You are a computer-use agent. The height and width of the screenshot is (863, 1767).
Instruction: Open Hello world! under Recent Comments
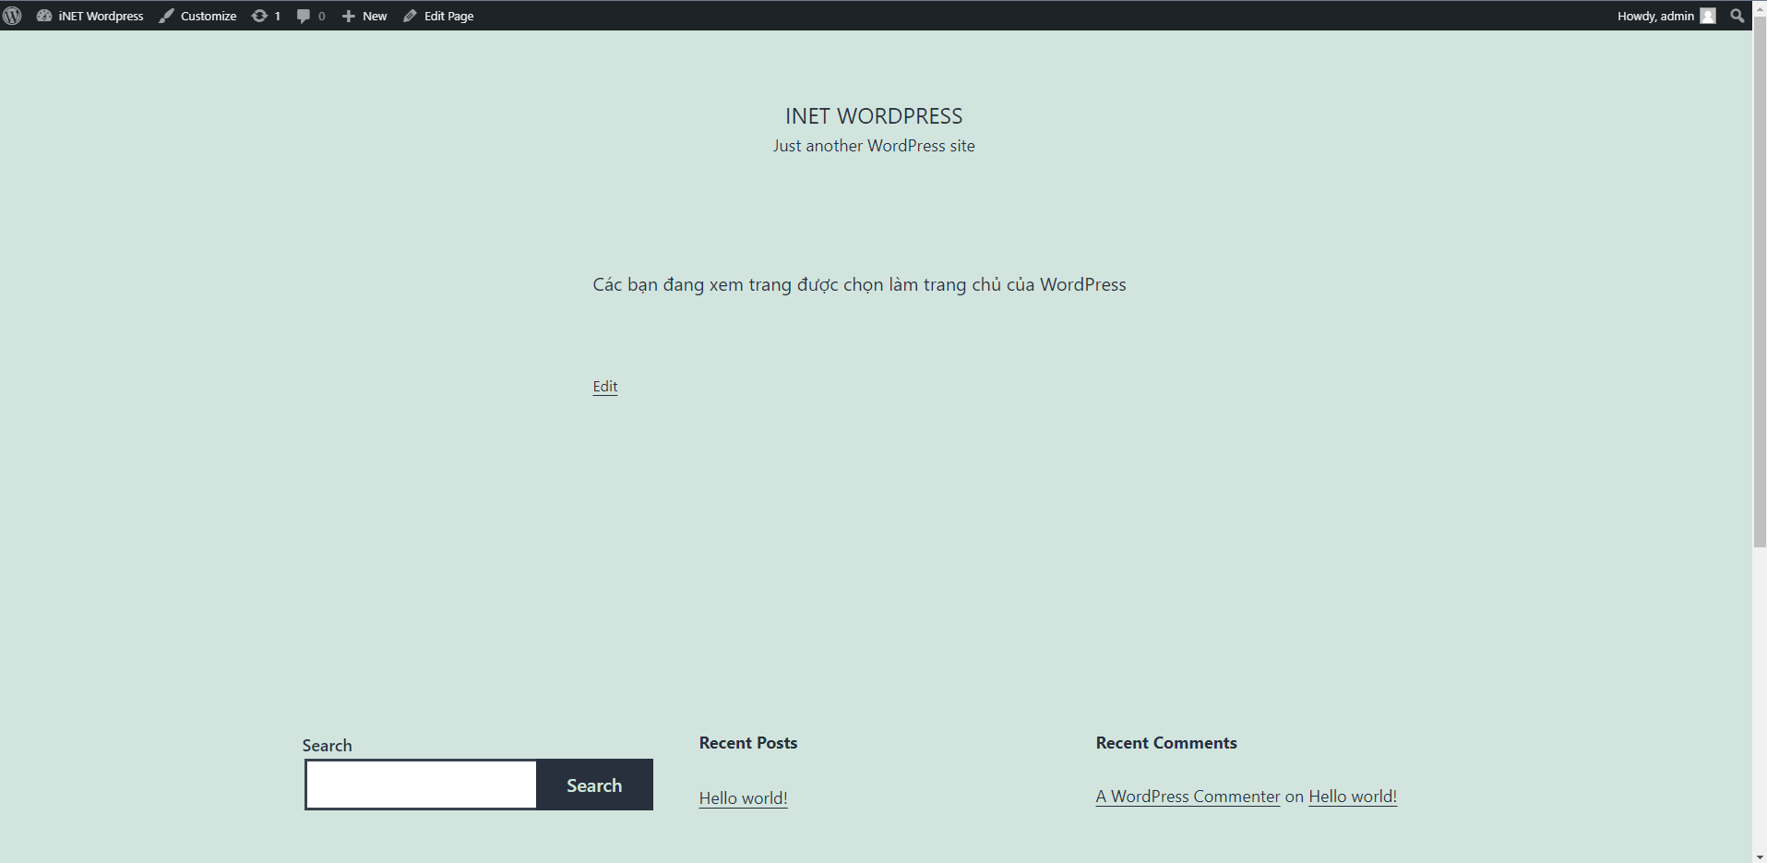(x=1353, y=797)
